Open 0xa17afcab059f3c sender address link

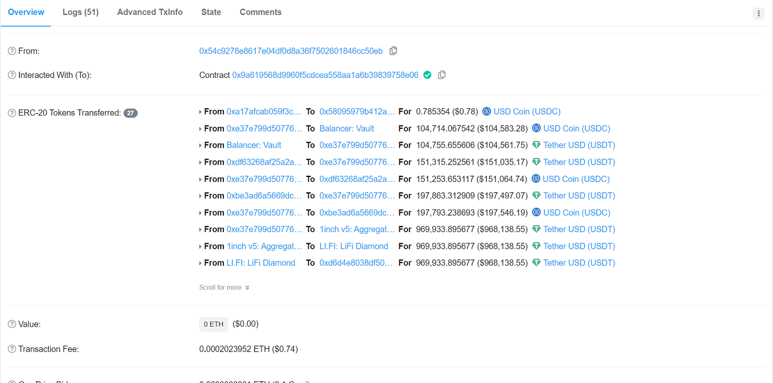click(x=264, y=112)
